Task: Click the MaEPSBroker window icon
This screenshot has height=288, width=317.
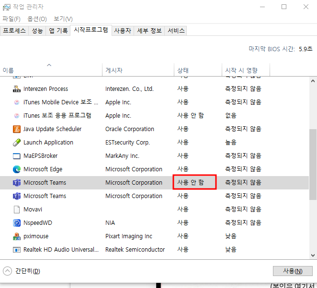Action: coord(17,156)
